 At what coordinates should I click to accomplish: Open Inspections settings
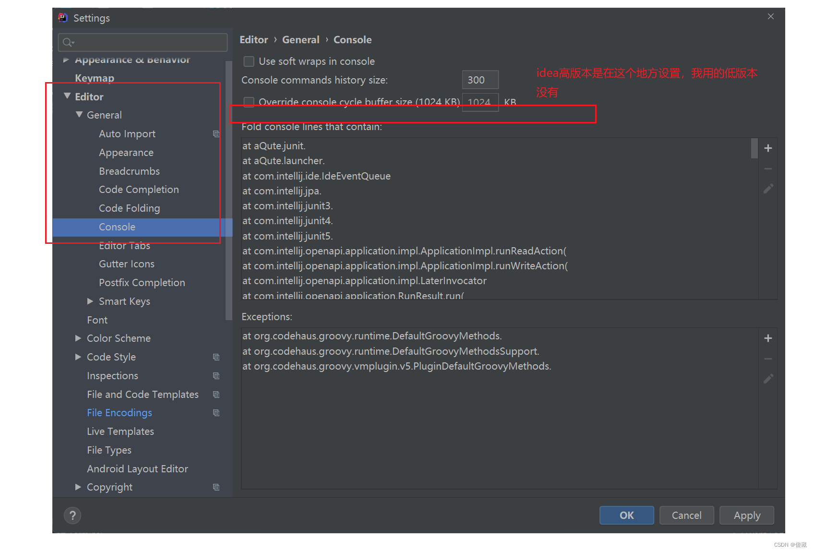click(112, 376)
